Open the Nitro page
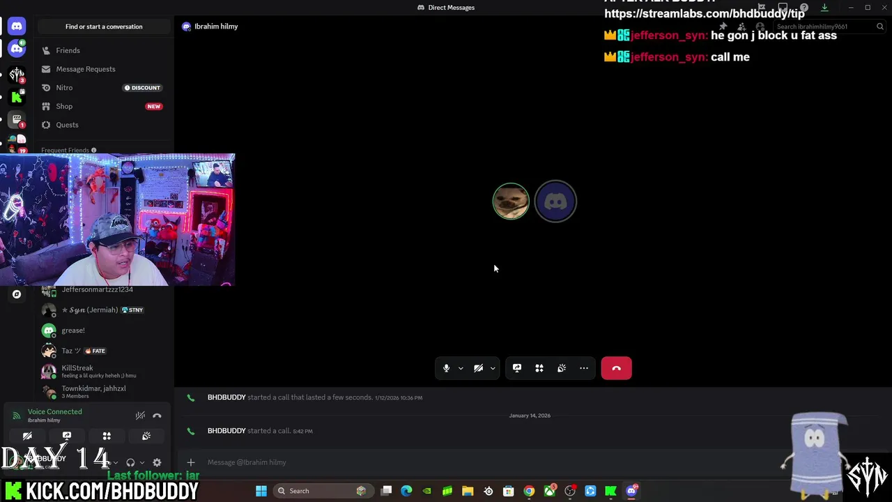892x502 pixels. click(104, 88)
